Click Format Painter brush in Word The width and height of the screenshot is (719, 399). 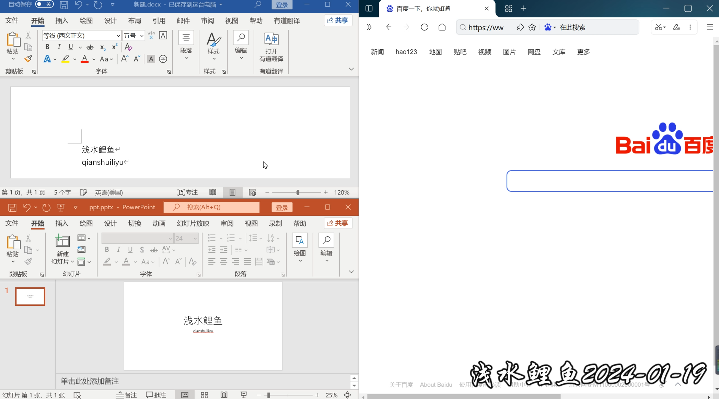pyautogui.click(x=28, y=59)
